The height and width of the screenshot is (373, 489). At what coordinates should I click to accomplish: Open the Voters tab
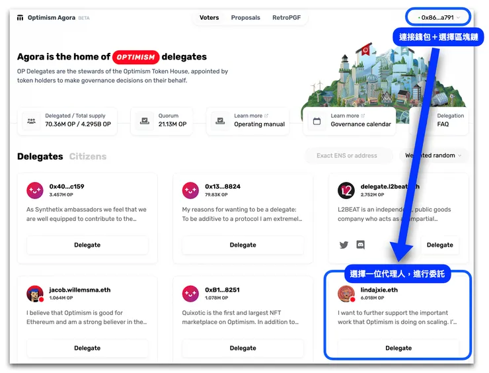[209, 18]
